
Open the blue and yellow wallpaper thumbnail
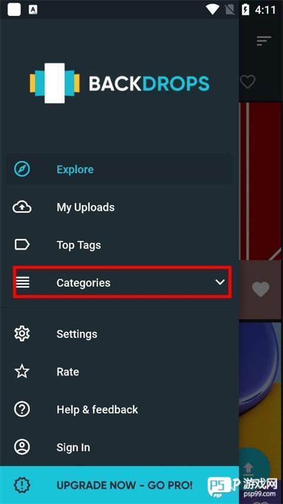click(261, 386)
